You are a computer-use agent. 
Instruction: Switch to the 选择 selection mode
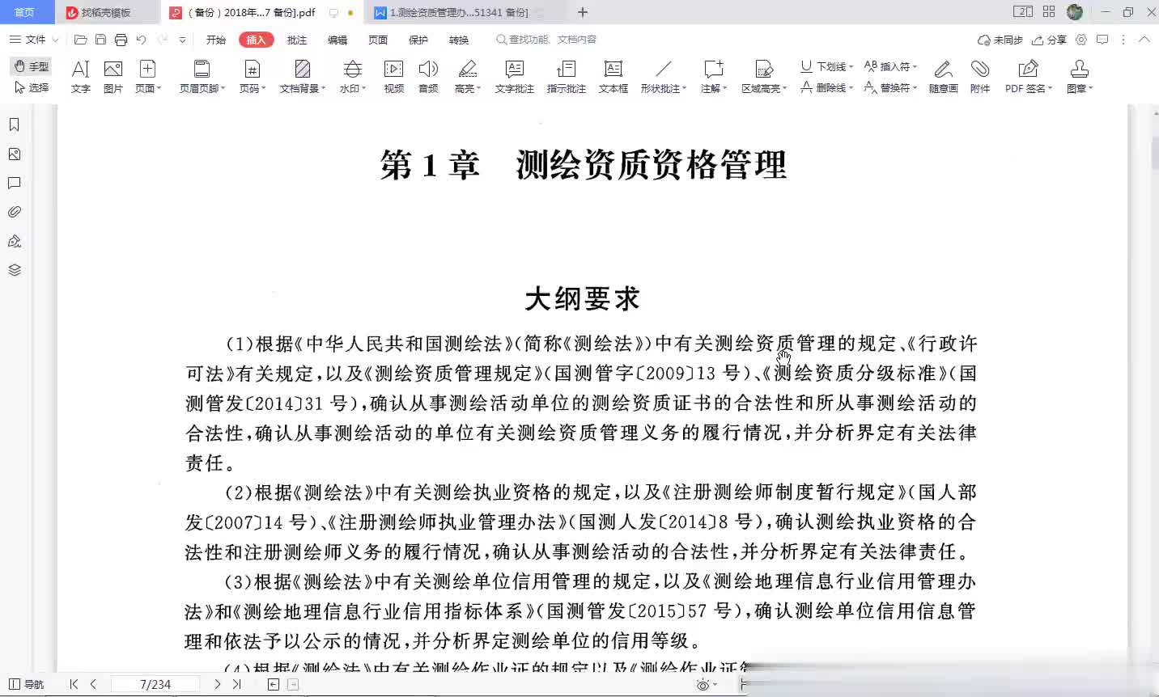pos(32,87)
